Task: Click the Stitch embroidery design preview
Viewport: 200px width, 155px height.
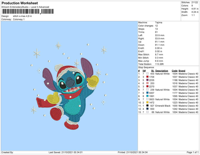Action: (69, 86)
